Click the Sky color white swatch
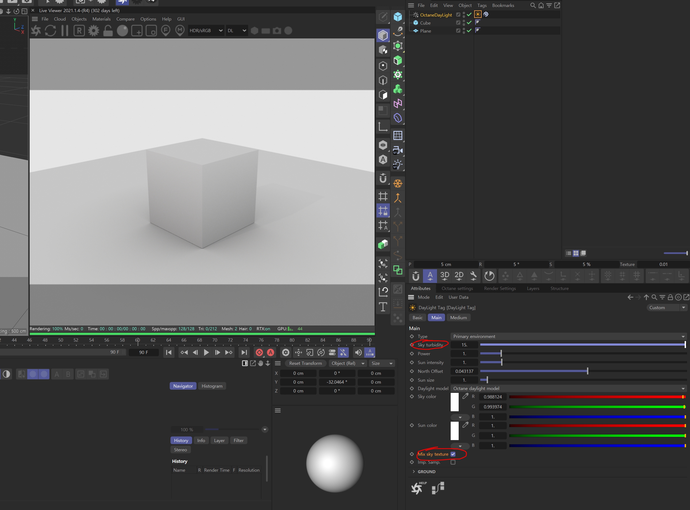This screenshot has height=510, width=690. (455, 402)
